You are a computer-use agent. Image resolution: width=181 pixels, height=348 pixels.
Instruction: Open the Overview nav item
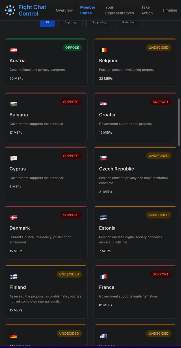coord(64,10)
